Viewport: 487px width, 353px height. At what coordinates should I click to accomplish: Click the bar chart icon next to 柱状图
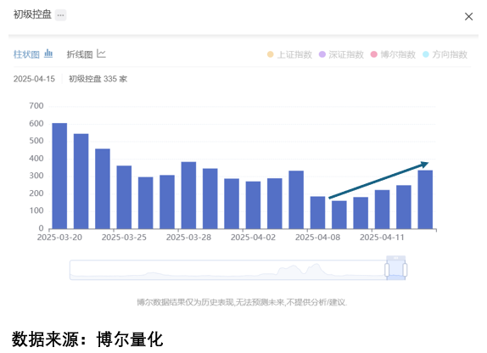[x=48, y=53]
